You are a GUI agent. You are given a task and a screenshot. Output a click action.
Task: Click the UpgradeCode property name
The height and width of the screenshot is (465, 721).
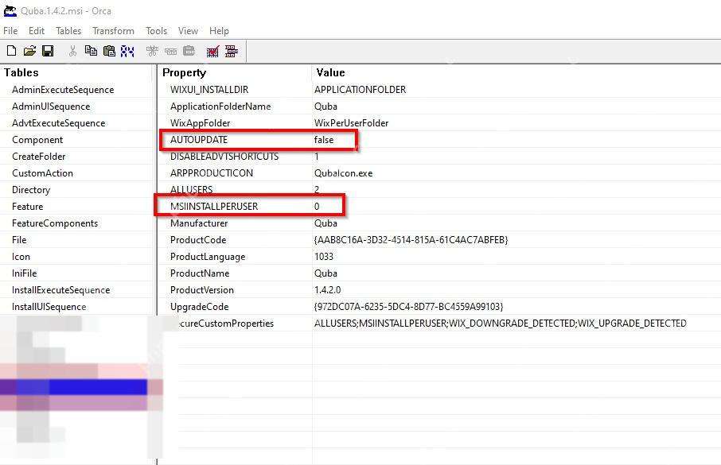click(x=199, y=307)
